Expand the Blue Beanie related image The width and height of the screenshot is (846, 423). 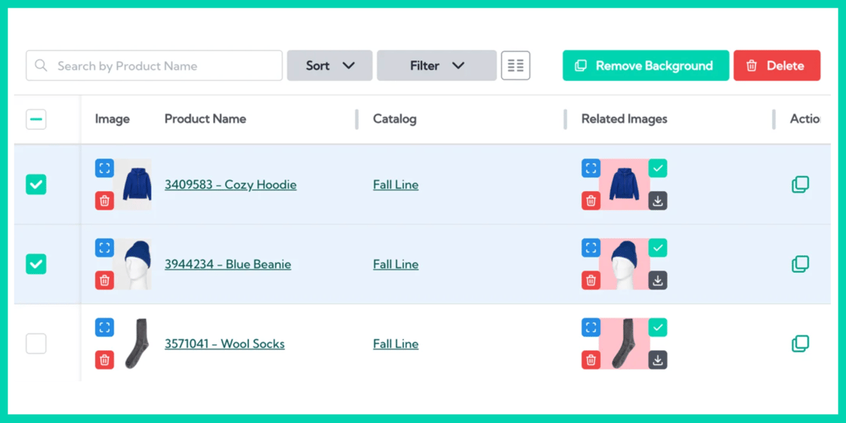(591, 248)
